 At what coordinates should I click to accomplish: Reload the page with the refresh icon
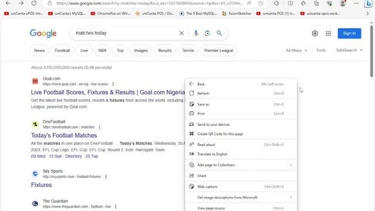(34, 3)
